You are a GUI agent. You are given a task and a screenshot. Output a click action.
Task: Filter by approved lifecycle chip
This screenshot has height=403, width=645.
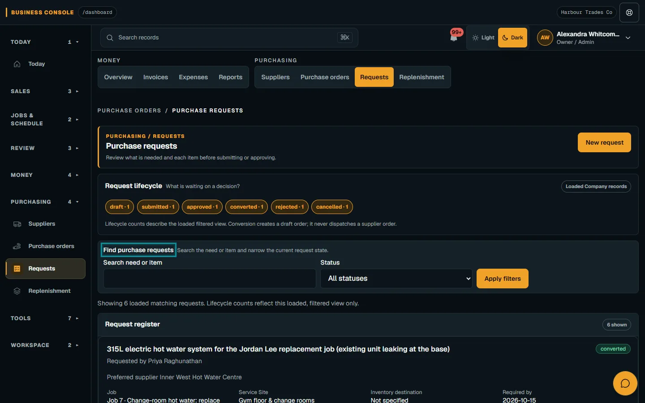[x=202, y=207]
